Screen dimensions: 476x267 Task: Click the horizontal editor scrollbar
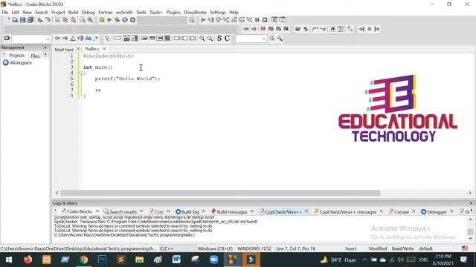[x=220, y=193]
